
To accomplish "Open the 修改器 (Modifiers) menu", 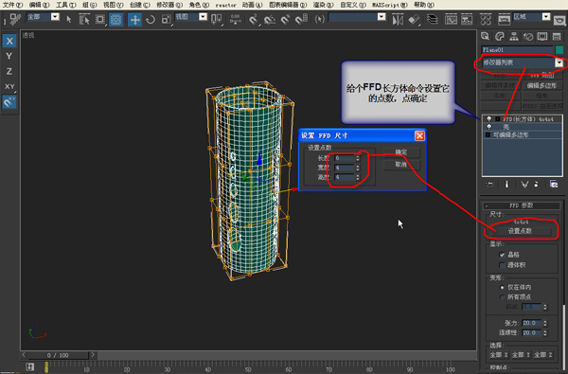I will [169, 5].
